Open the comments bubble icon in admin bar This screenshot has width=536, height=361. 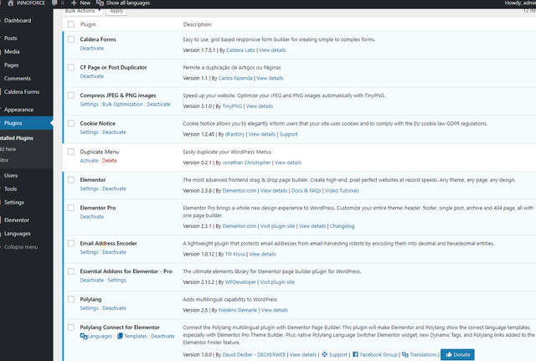pos(54,3)
